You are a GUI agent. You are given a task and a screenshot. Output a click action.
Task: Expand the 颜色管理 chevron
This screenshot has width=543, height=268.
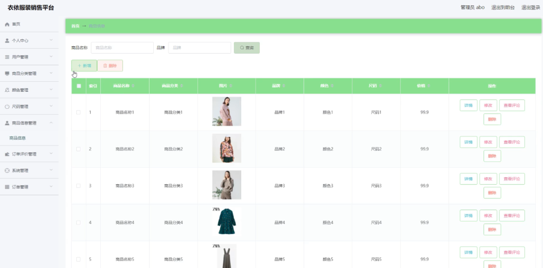pos(51,90)
